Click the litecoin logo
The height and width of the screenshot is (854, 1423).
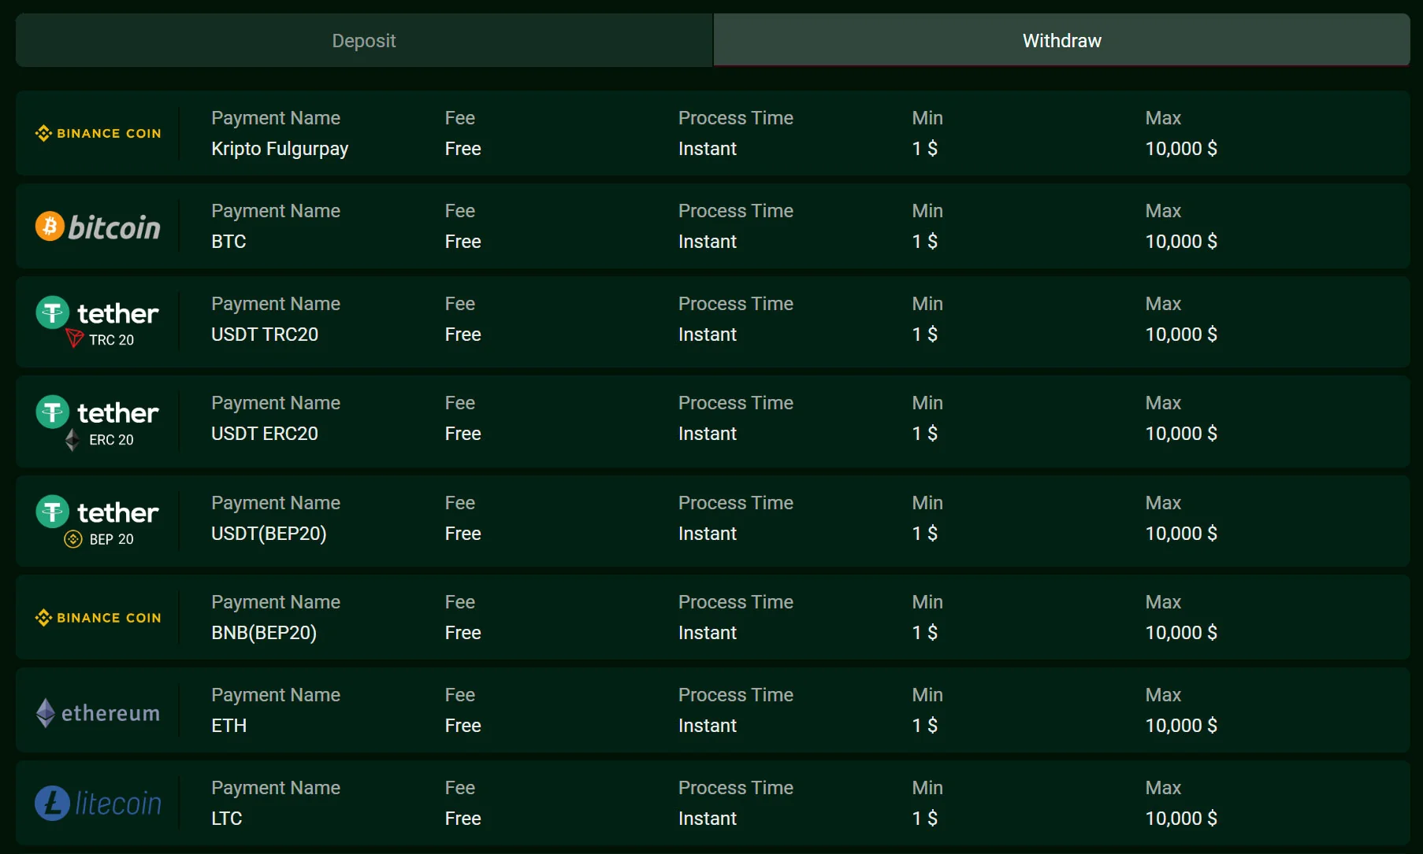coord(98,803)
